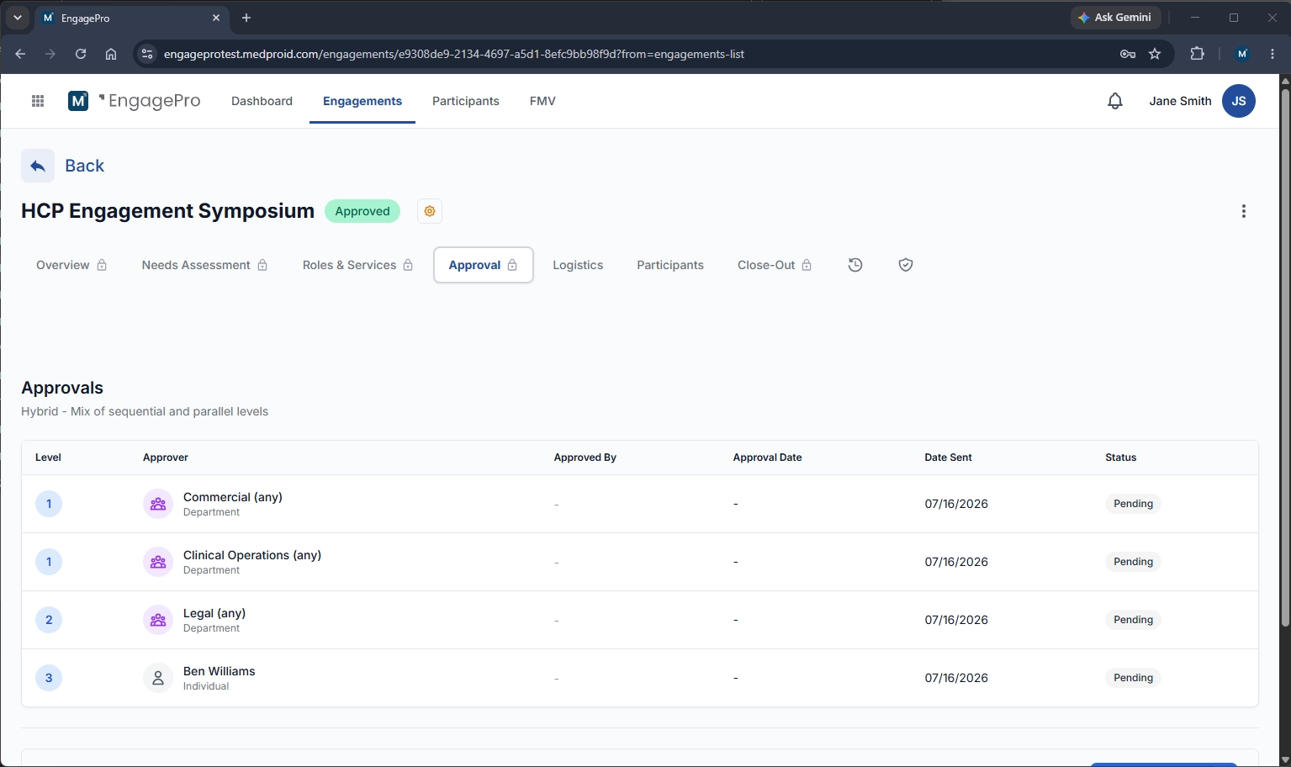This screenshot has width=1291, height=767.
Task: Click the Approver column header
Action: (166, 458)
